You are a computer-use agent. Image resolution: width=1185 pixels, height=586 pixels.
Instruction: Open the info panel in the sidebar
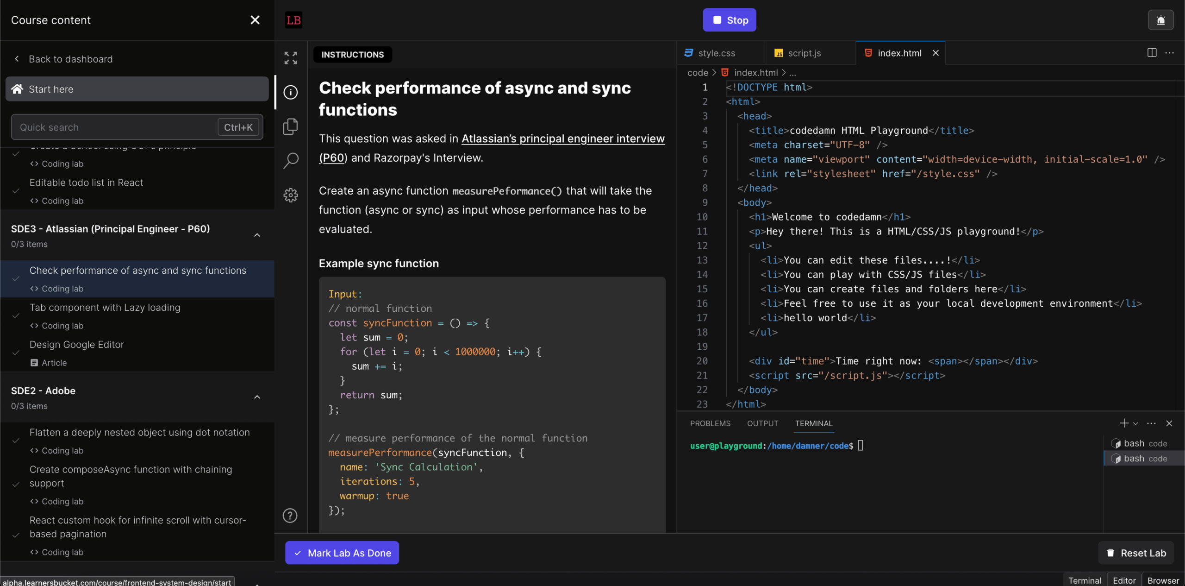coord(290,93)
